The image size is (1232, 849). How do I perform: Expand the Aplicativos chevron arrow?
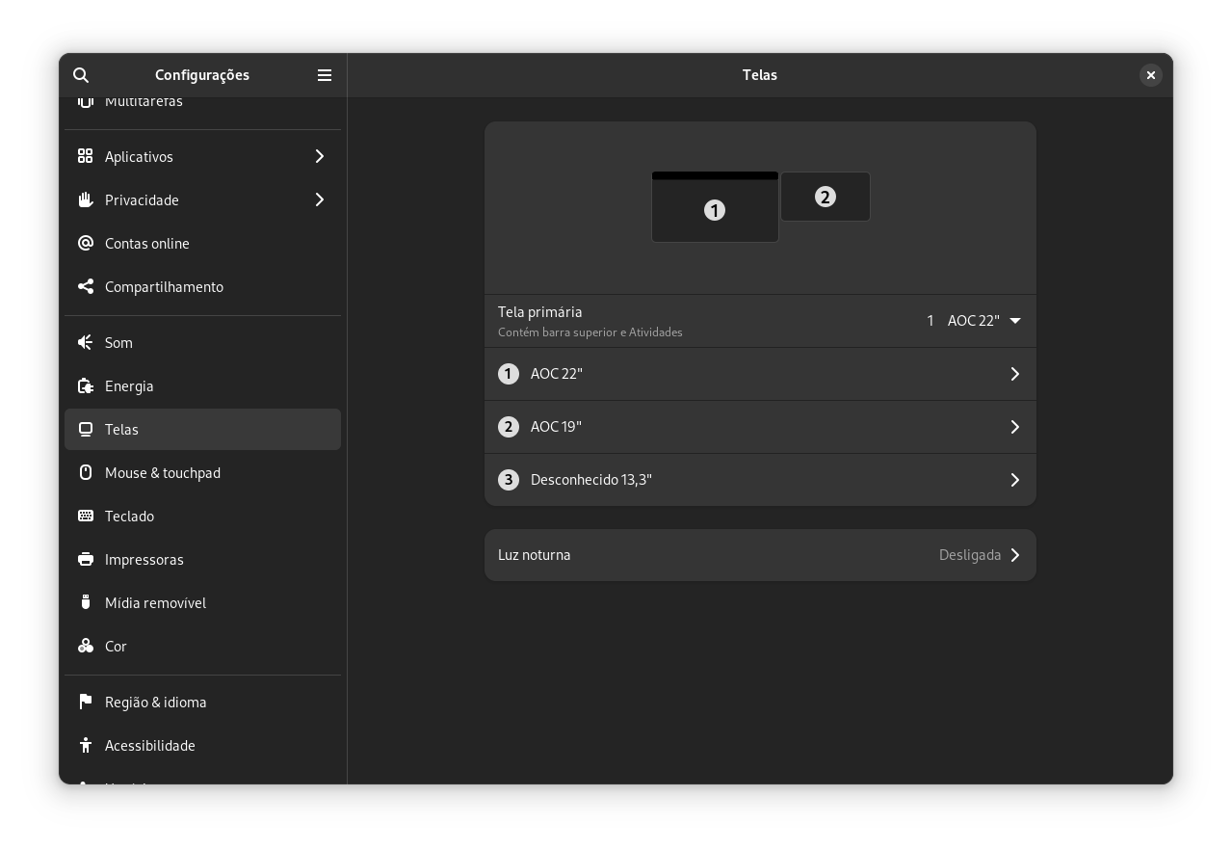pyautogui.click(x=320, y=156)
